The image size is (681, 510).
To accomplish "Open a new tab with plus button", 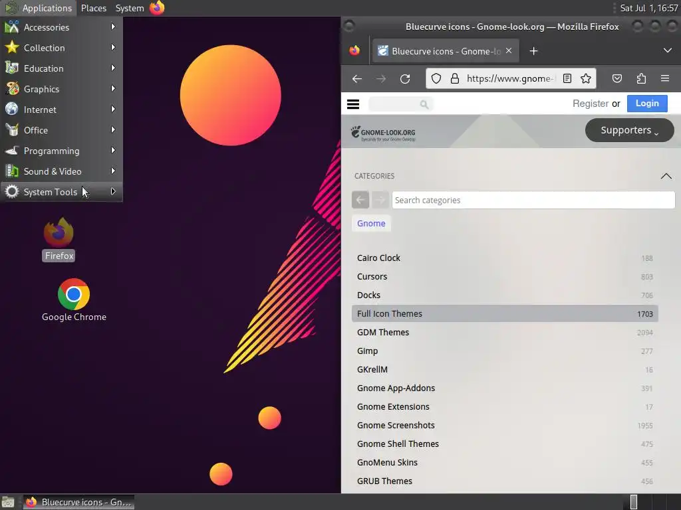I will click(x=534, y=51).
